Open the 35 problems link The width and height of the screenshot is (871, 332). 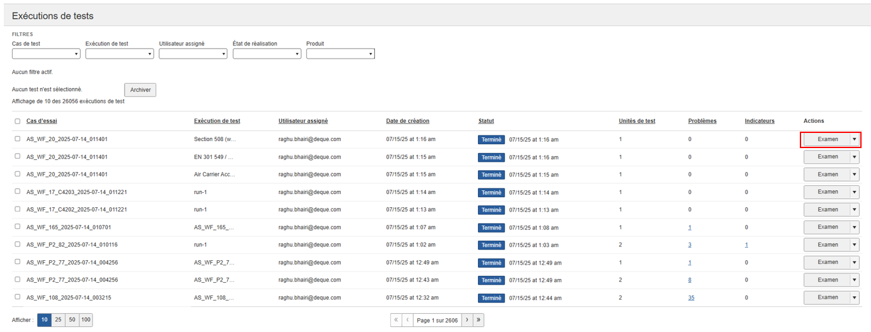691,297
